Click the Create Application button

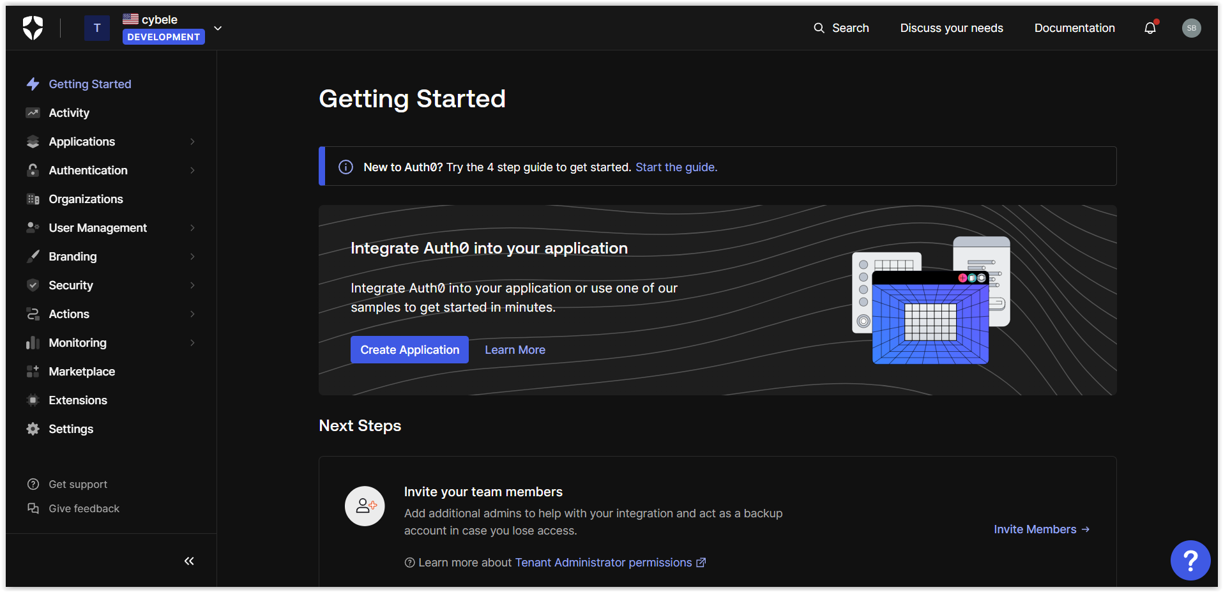point(409,350)
